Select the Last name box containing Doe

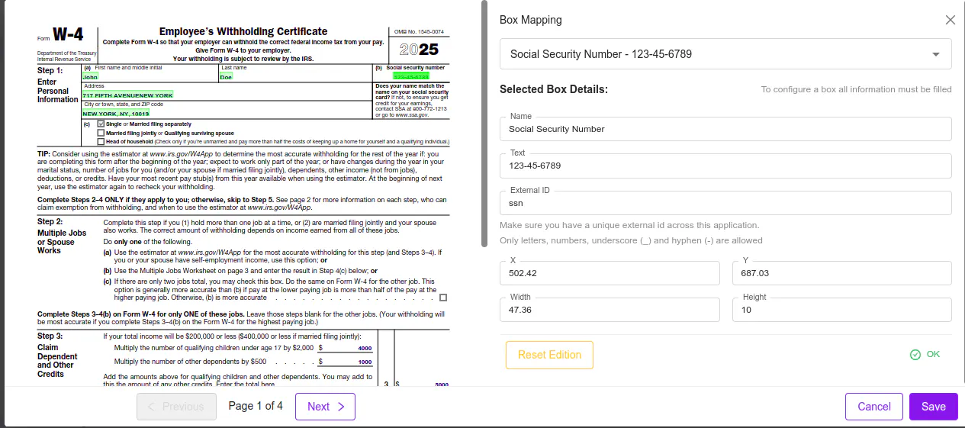pos(226,77)
